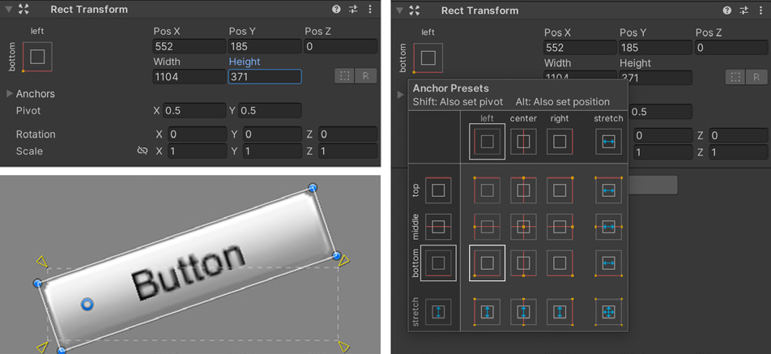Select the middle-center anchor preset in the grid

[523, 227]
